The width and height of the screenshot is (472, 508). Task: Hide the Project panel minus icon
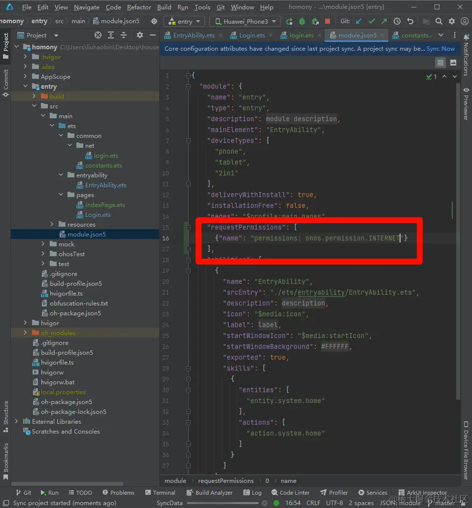click(x=153, y=35)
